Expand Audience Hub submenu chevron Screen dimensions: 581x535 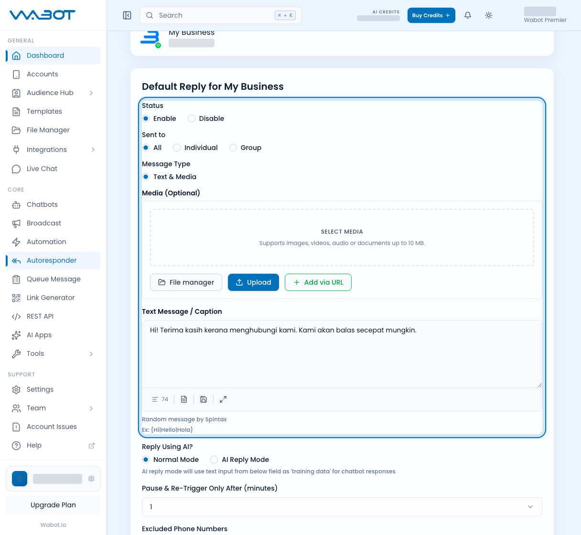pos(91,93)
